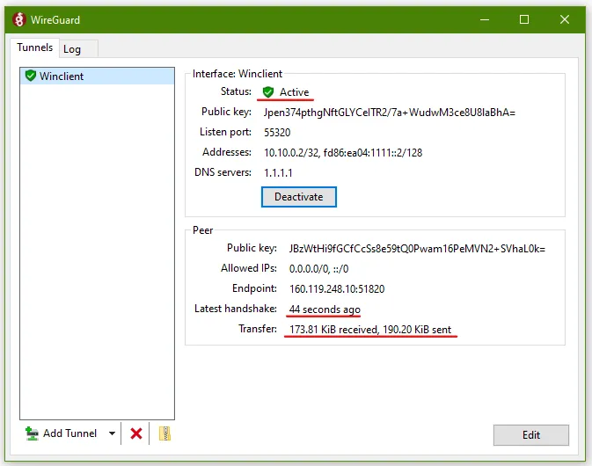Click the Active status shield icon
Viewport: 592px width, 466px height.
point(268,91)
